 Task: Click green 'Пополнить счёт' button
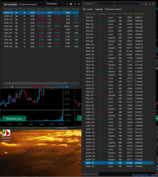[14, 119]
